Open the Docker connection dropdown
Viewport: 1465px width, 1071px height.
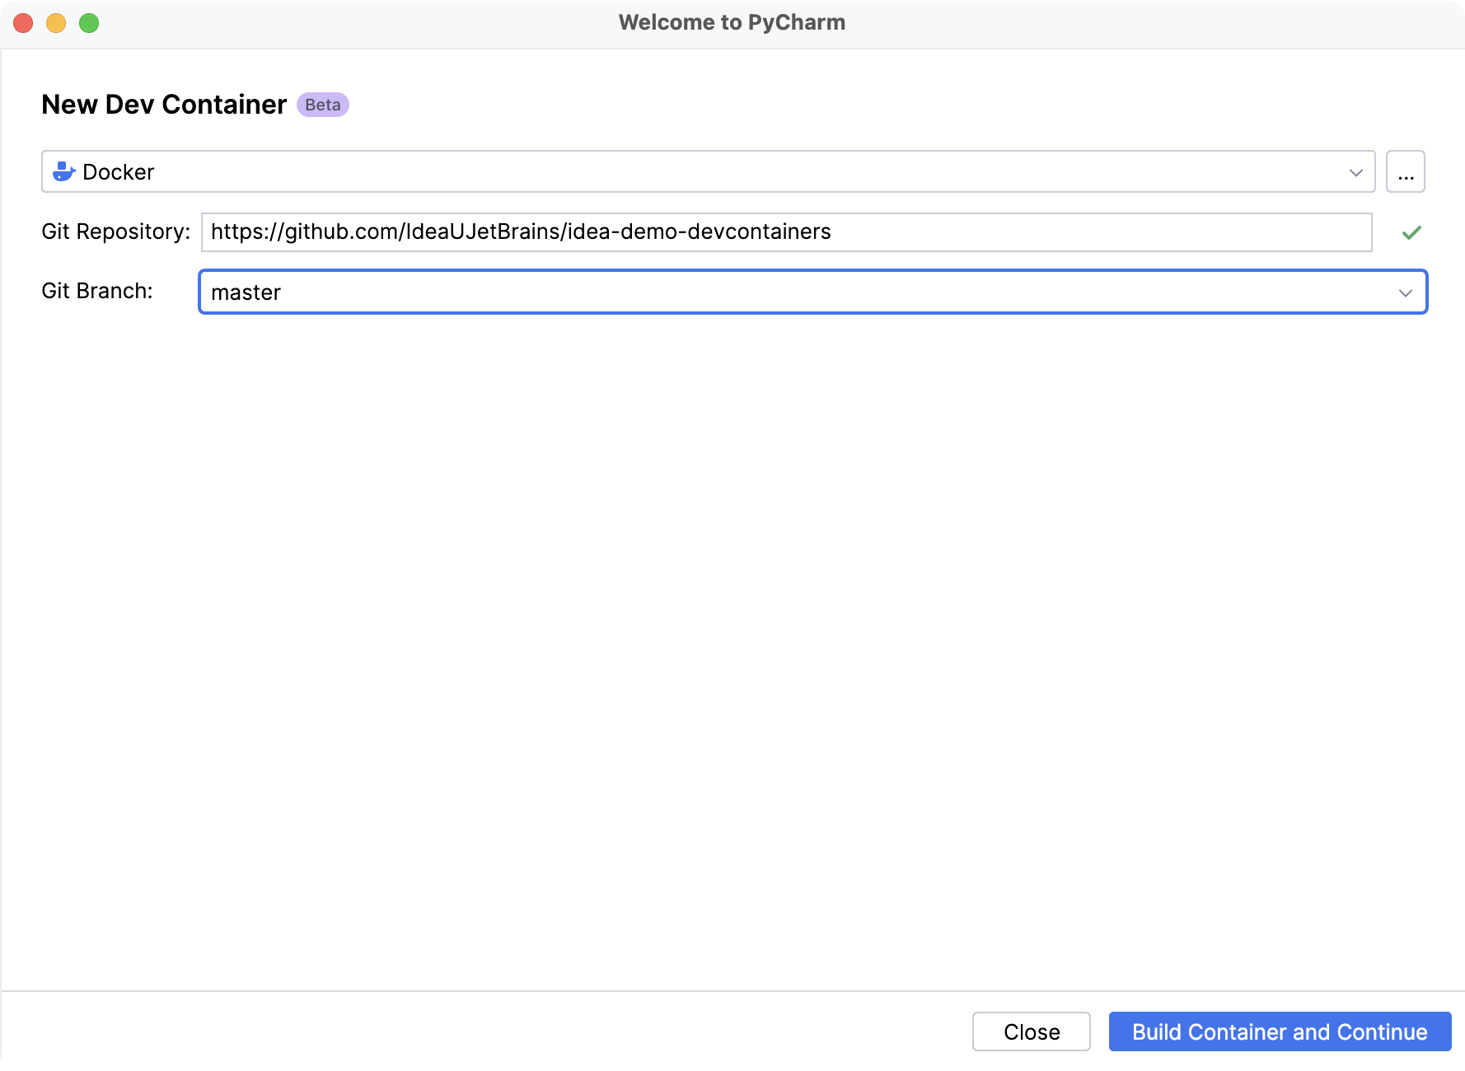tap(708, 171)
